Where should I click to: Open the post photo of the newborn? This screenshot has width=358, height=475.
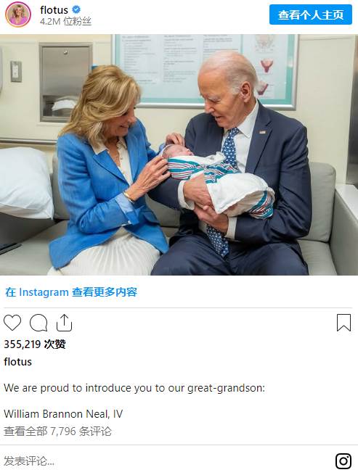coord(179,154)
